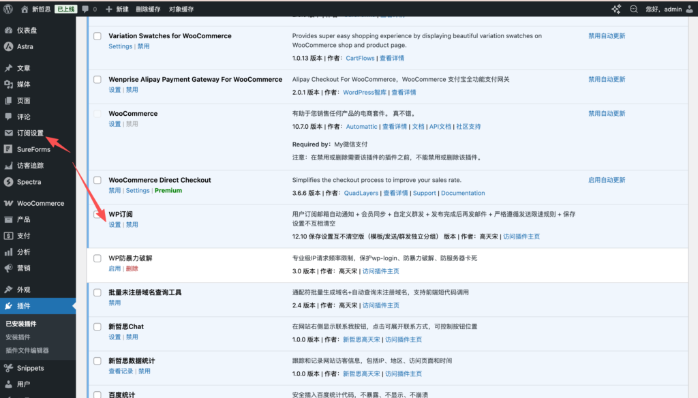This screenshot has width=698, height=398.
Task: Open the 新建 new content dropdown
Action: coord(117,10)
